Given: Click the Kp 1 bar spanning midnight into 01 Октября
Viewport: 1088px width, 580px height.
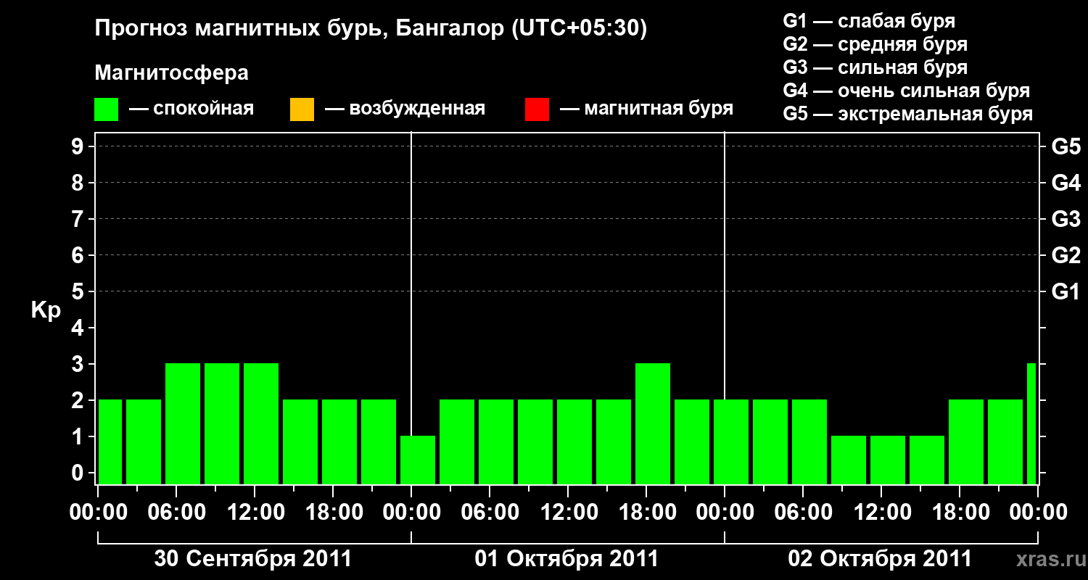Looking at the screenshot, I should (418, 460).
